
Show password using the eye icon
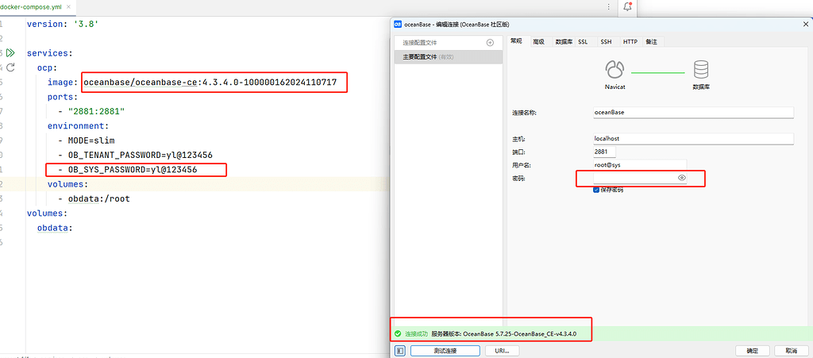(x=681, y=179)
